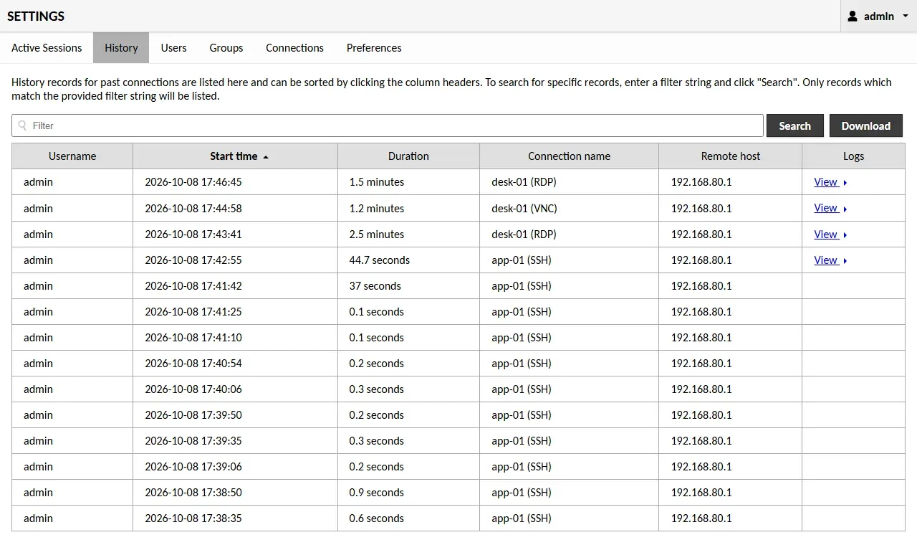Expand the log arrow for the 1.2 minutes row
917x545 pixels.
click(845, 209)
